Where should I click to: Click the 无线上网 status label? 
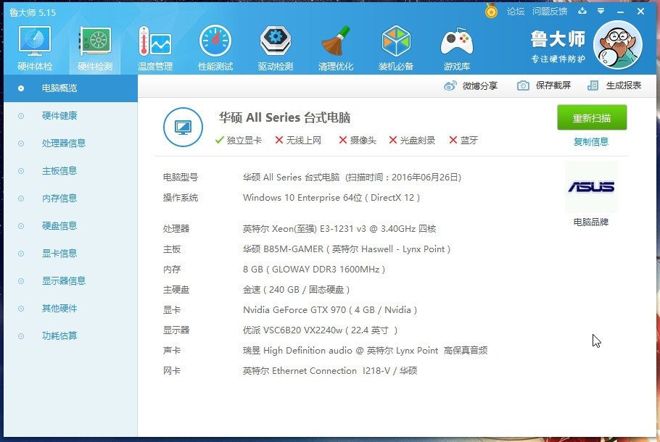(x=298, y=141)
